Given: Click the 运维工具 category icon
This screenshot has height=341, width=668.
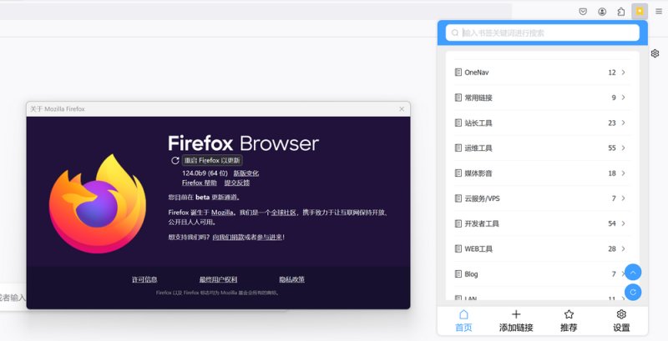Looking at the screenshot, I should pos(458,148).
